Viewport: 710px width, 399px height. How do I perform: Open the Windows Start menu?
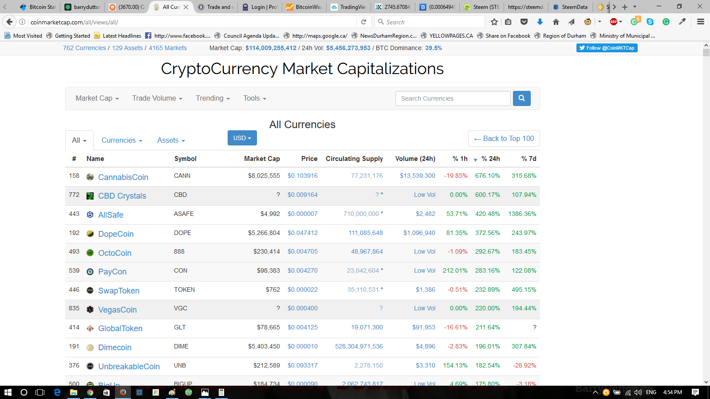pyautogui.click(x=8, y=392)
